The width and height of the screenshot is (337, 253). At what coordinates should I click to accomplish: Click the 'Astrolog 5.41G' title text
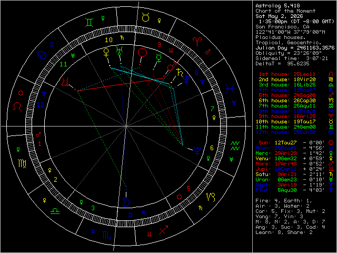click(277, 6)
